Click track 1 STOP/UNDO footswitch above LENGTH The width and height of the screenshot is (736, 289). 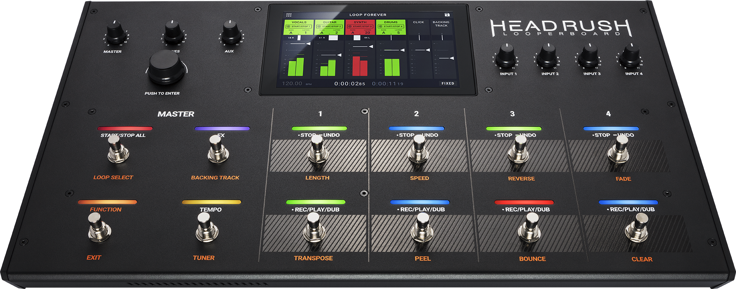tap(318, 149)
